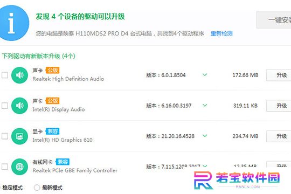The height and width of the screenshot is (194, 291).
Task: Click 升级 for Realtek High Definition Audio
Action: tap(279, 75)
